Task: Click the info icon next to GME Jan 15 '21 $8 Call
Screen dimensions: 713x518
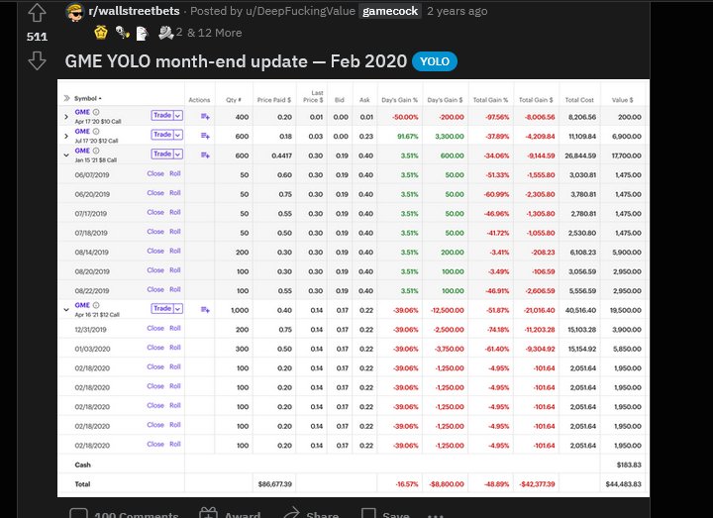Action: pyautogui.click(x=96, y=151)
